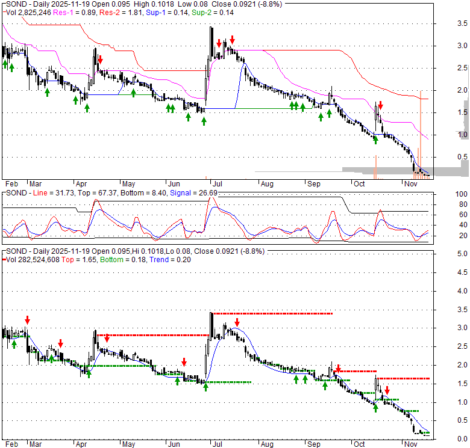Click the 4.0 price label on the bottom chart axis
Screen dimensions: 470x448
[x=462, y=291]
